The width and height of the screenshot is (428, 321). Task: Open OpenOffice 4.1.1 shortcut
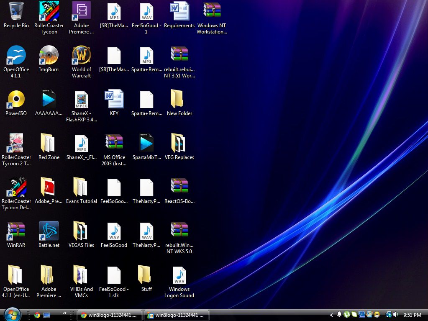[16, 55]
